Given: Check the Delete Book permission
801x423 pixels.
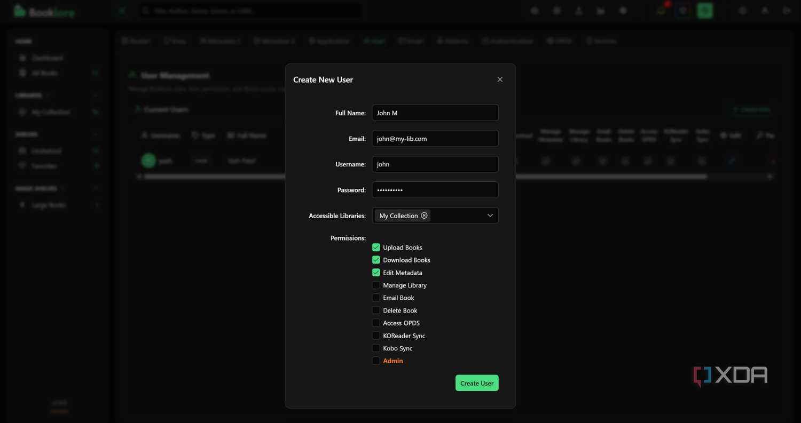Looking at the screenshot, I should pyautogui.click(x=376, y=310).
